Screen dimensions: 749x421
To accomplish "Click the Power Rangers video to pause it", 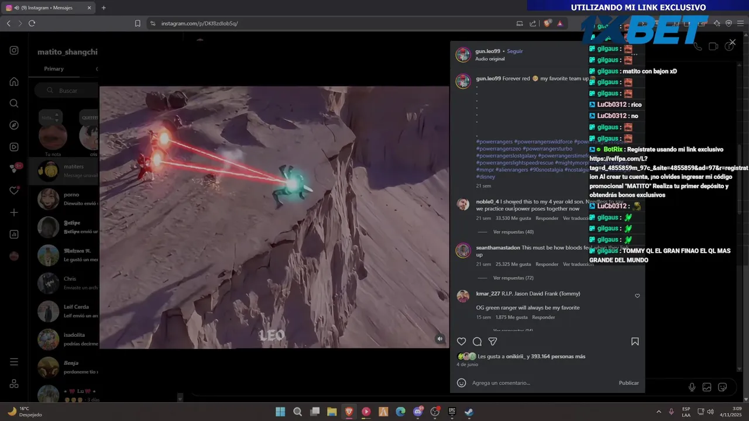I will 274,218.
